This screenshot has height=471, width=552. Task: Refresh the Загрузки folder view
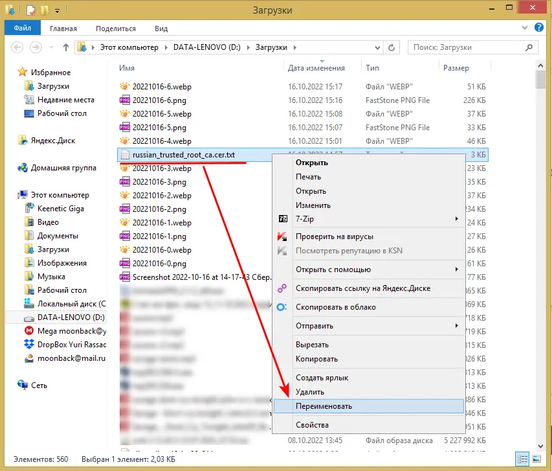[x=392, y=47]
